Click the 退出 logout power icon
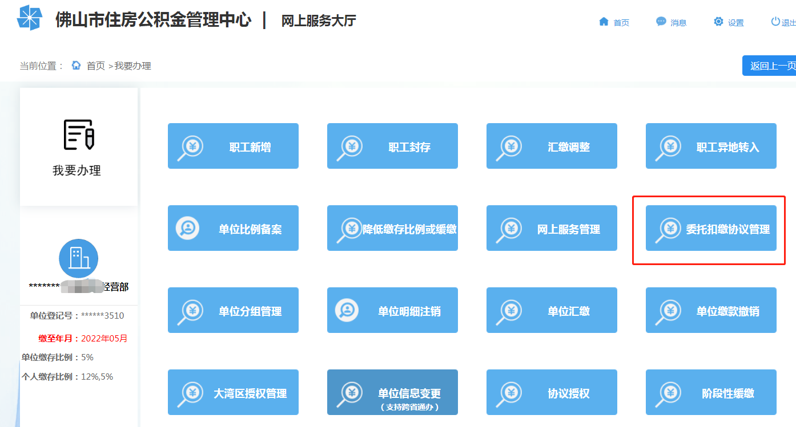The image size is (796, 427). 775,22
